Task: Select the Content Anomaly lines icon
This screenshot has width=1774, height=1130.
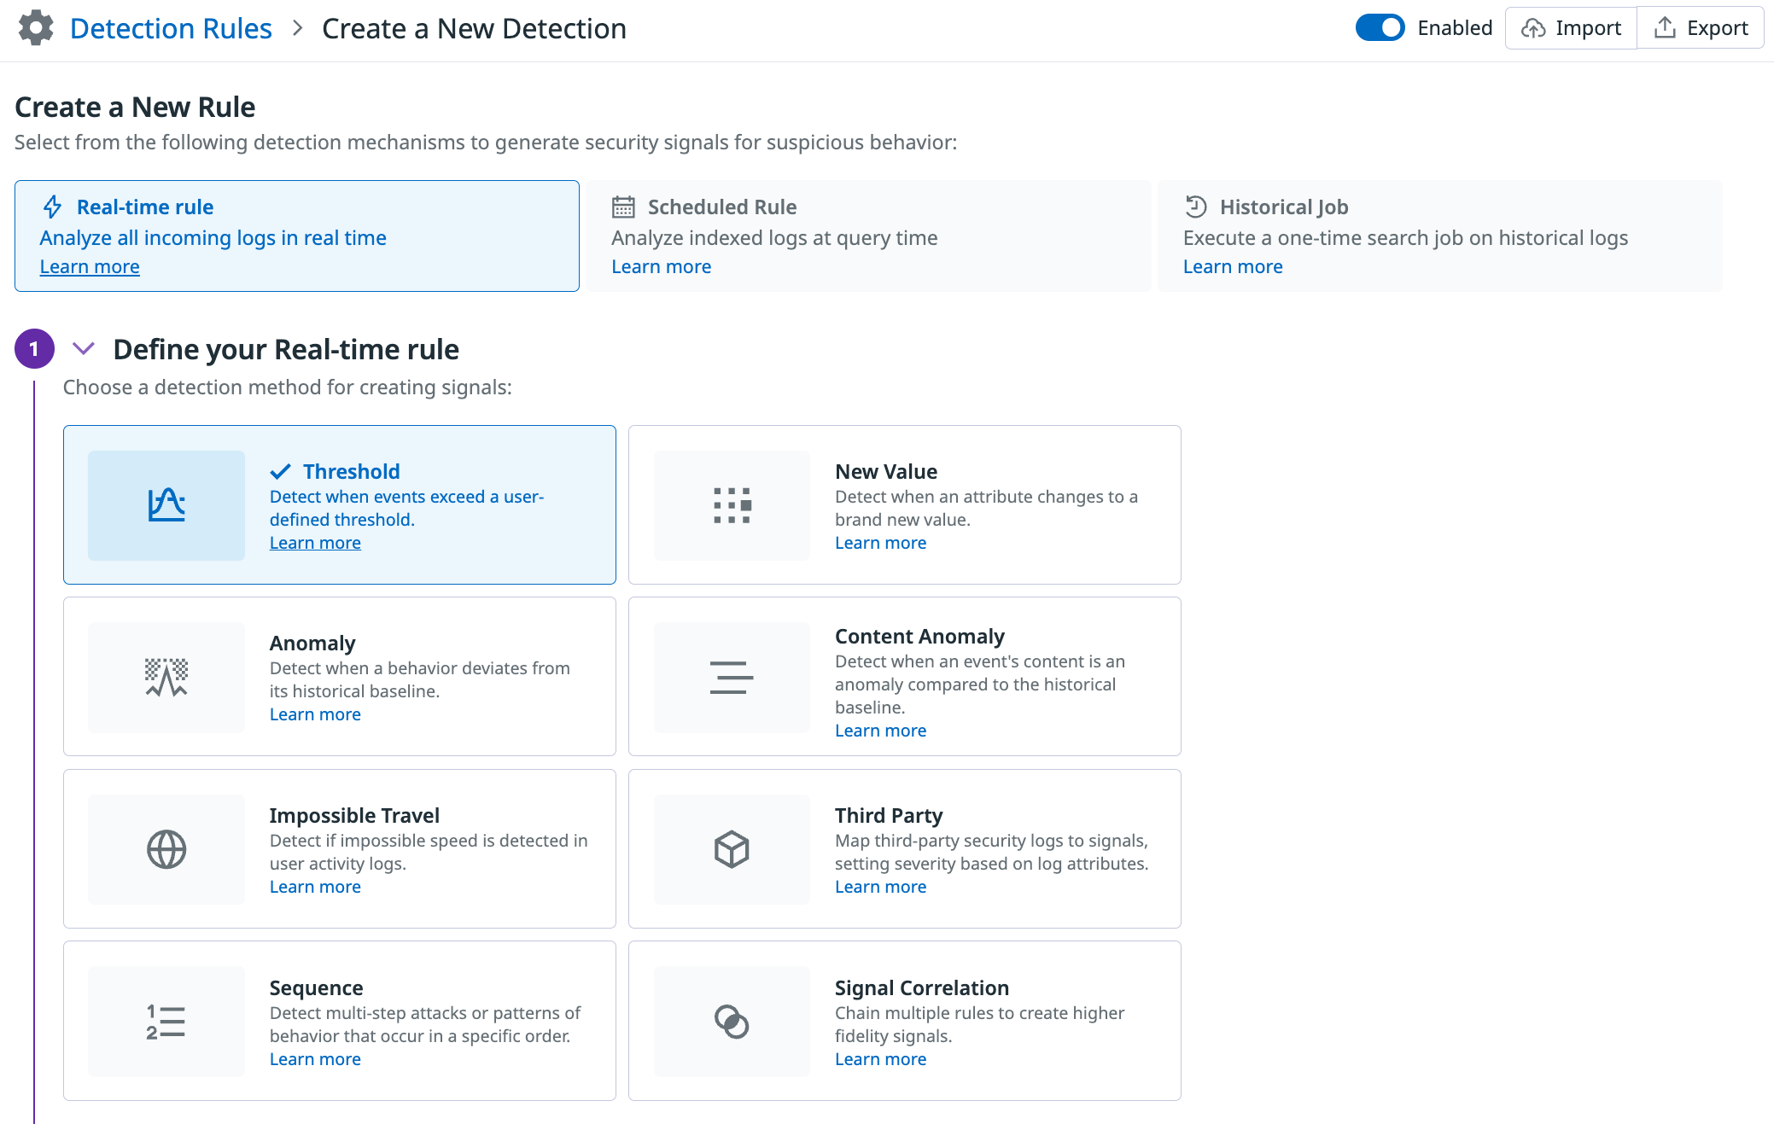Action: click(732, 678)
